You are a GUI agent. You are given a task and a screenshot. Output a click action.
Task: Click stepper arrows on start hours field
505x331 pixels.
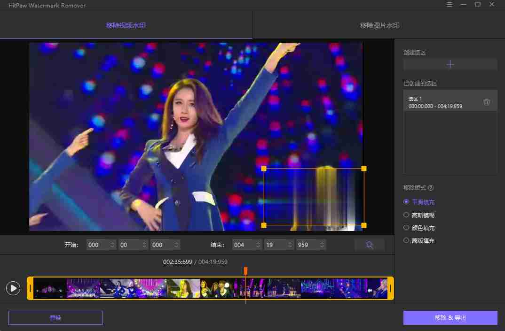click(112, 245)
